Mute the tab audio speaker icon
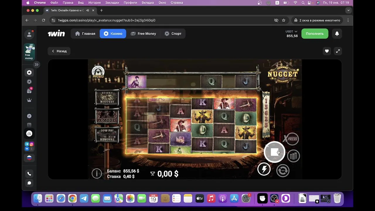The width and height of the screenshot is (375, 211). [87, 10]
